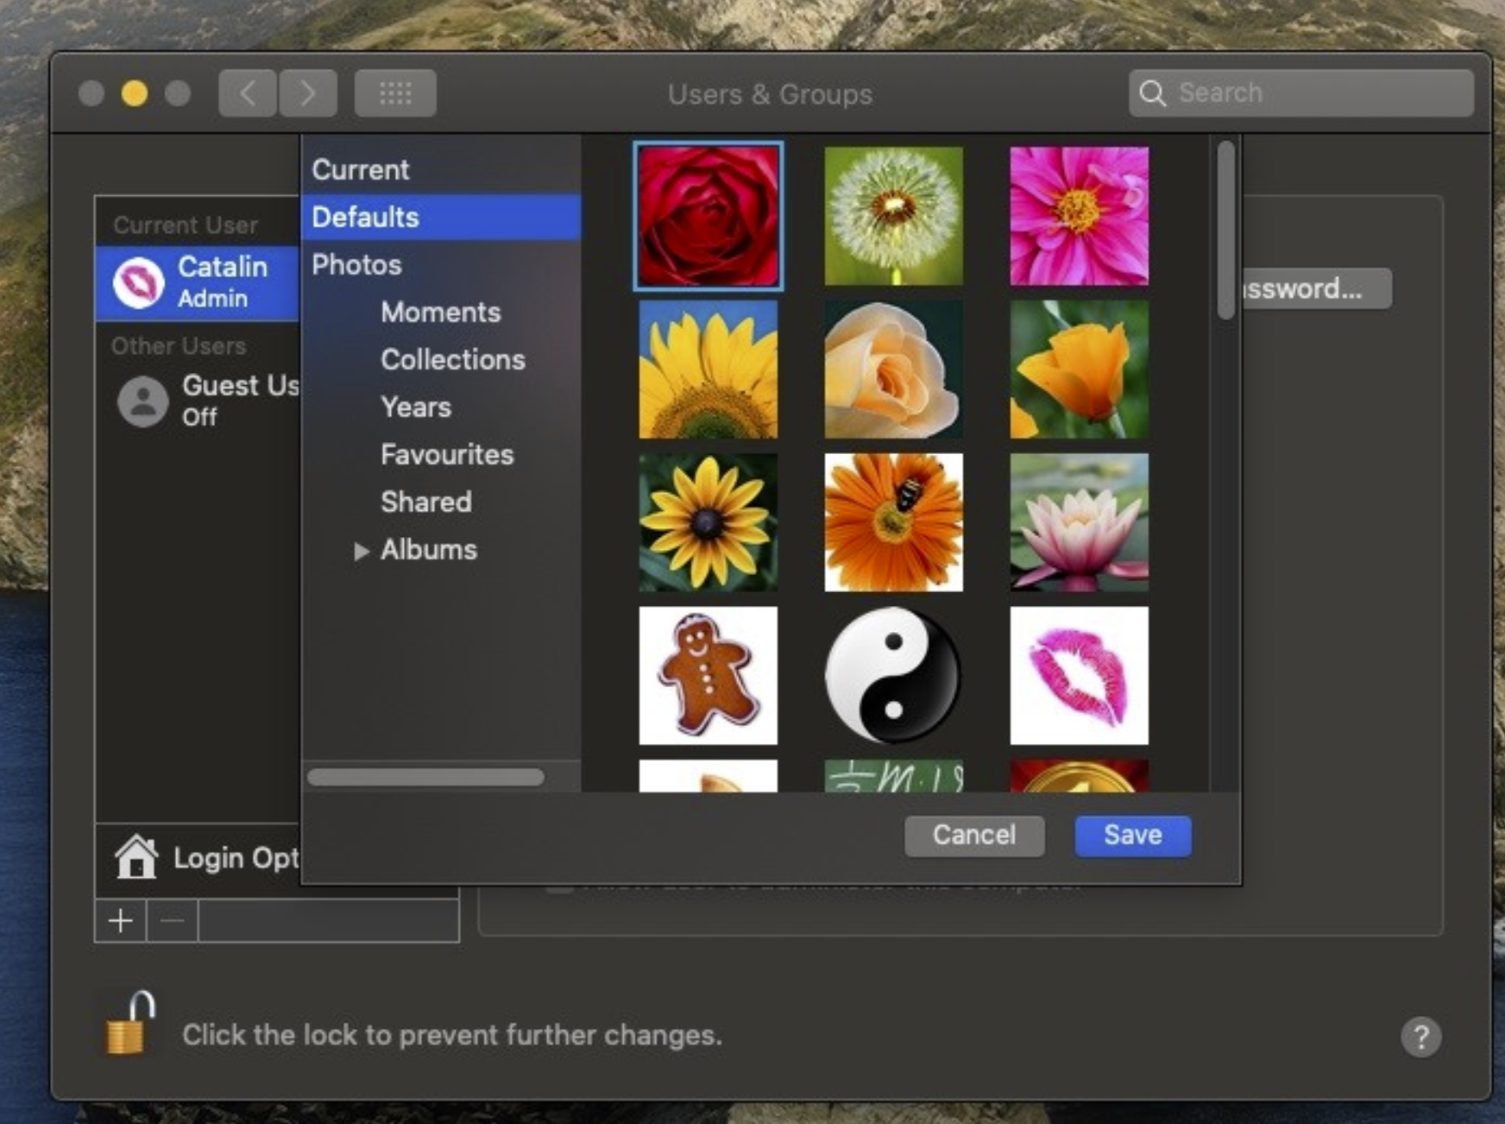Choose the pink lips picture

[x=1079, y=675]
